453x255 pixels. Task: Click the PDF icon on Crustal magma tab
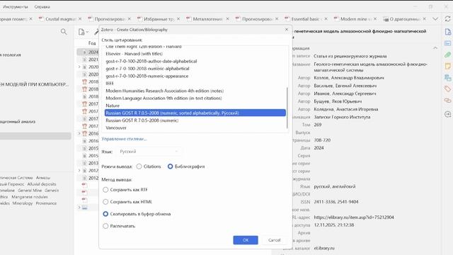41,19
